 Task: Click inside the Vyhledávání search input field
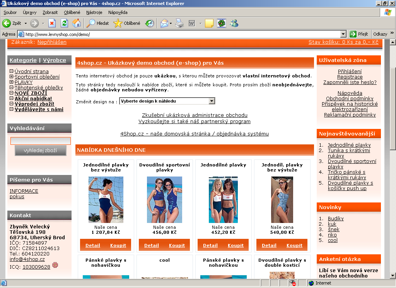(40, 141)
